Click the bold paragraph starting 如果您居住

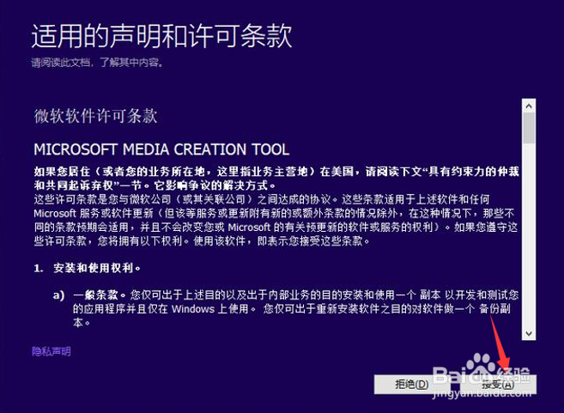point(276,179)
